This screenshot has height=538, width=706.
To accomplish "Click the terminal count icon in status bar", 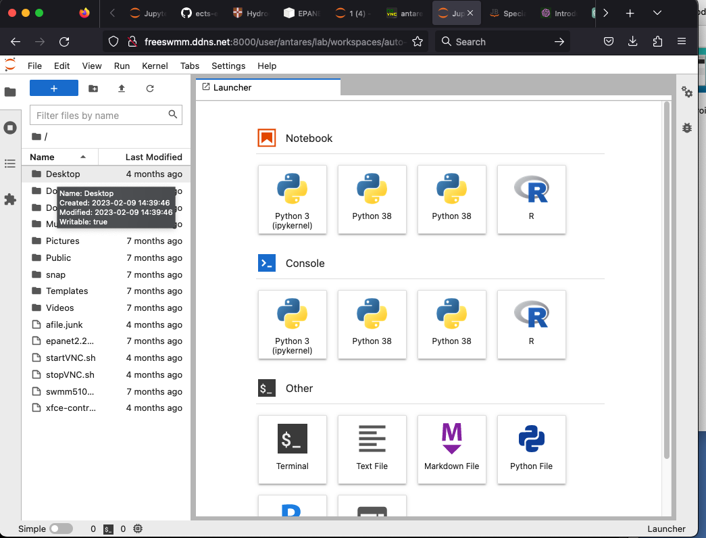I will (x=109, y=529).
